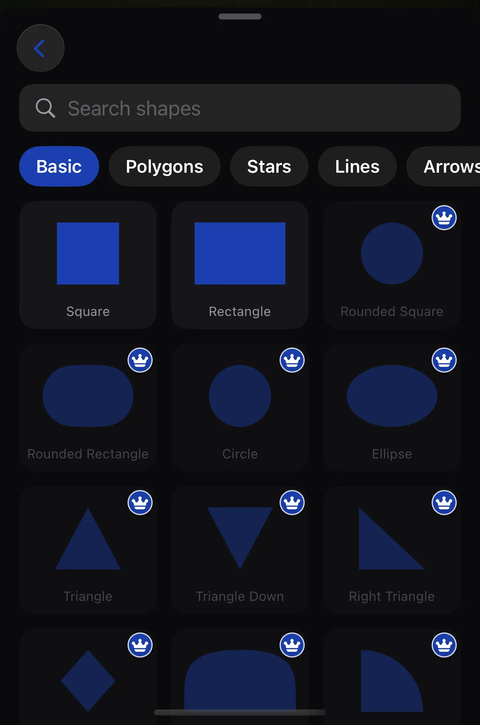Choose the Rounded Rectangle shape

click(x=88, y=407)
